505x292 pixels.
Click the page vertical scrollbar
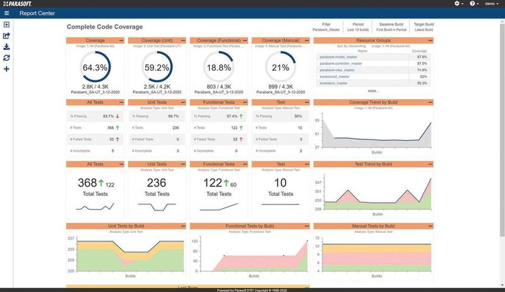(502, 129)
